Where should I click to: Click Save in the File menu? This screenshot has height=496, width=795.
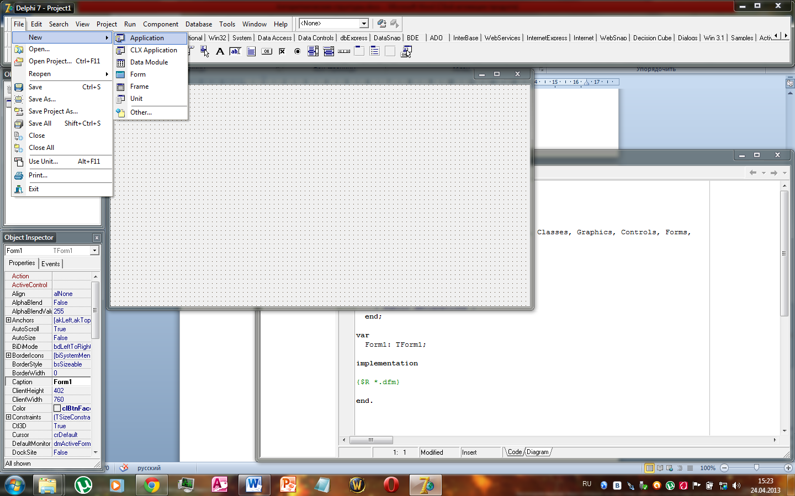62,87
